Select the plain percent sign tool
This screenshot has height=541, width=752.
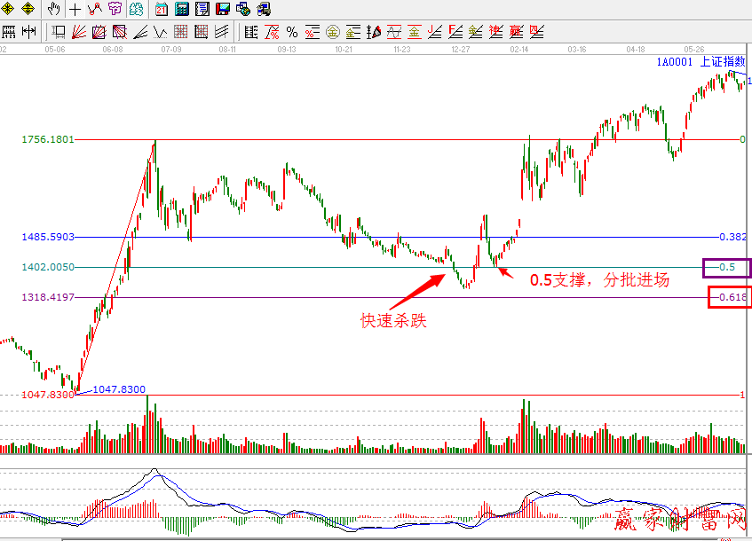coord(291,32)
